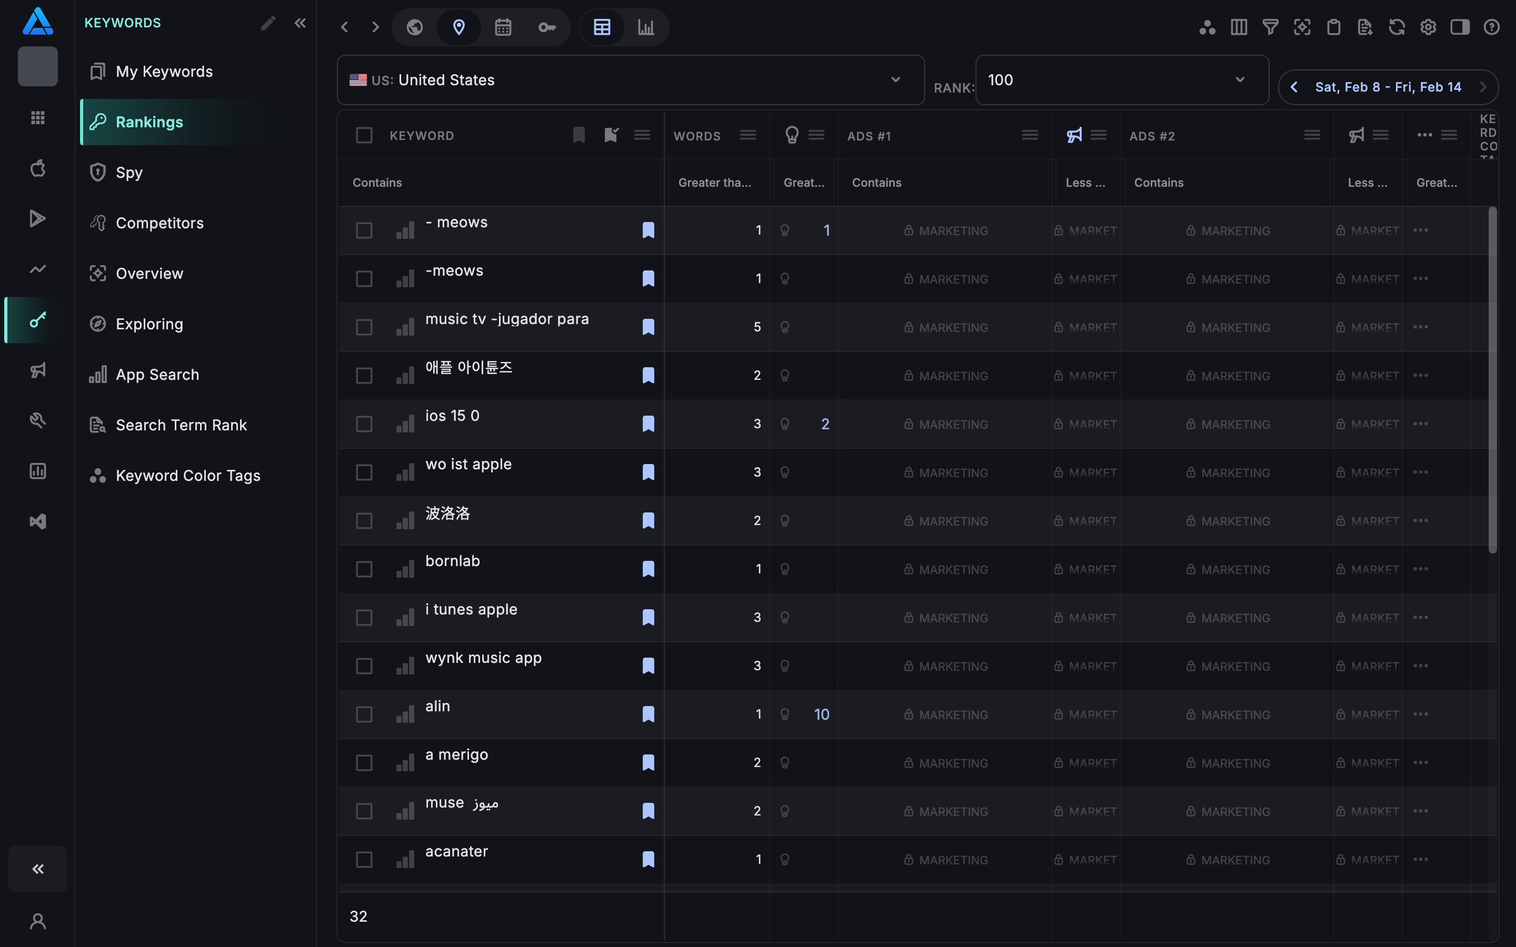Check the 'music tv -jugador para' row checkbox
The width and height of the screenshot is (1516, 947).
point(364,327)
